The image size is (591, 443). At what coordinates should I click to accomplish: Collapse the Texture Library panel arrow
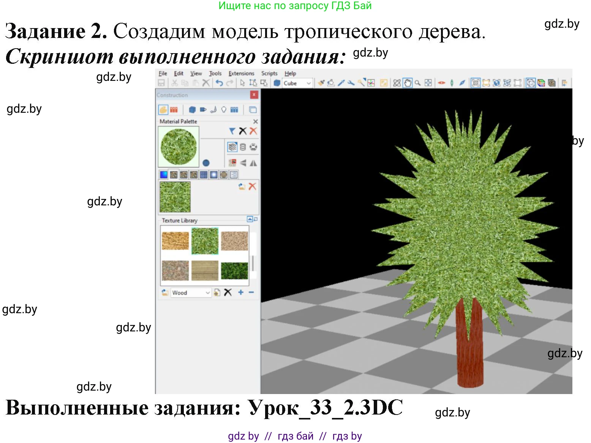(250, 219)
